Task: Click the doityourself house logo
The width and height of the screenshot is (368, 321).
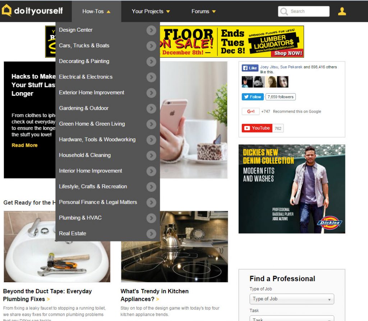Action: (x=6, y=11)
